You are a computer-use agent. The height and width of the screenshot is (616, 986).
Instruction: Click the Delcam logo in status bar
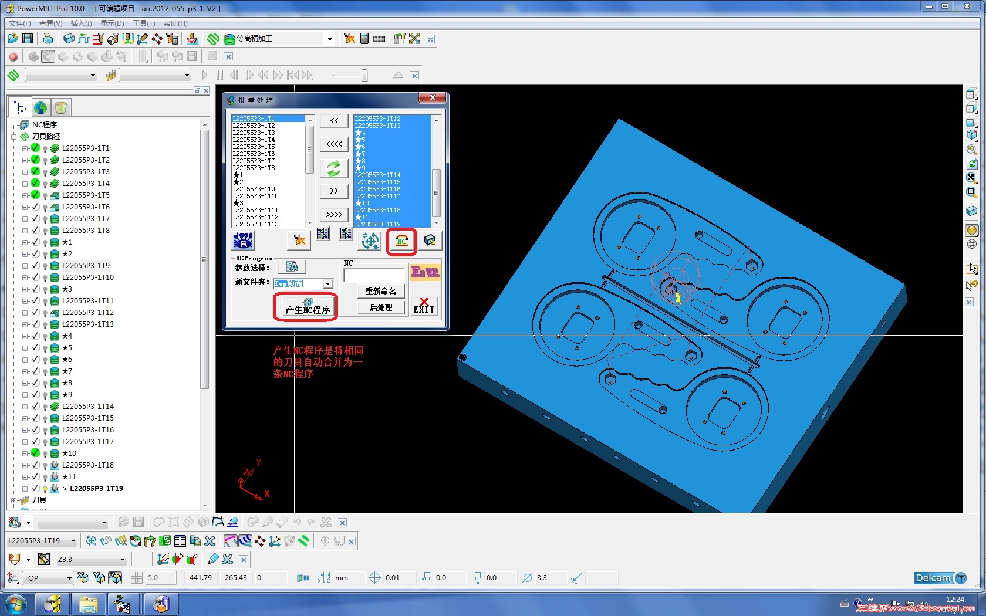(x=941, y=578)
